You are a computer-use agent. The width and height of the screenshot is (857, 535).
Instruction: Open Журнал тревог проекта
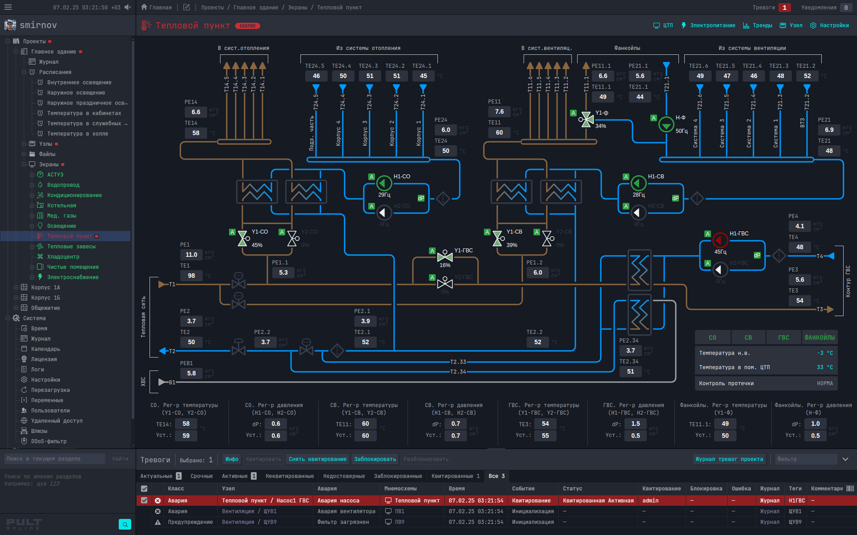[729, 459]
